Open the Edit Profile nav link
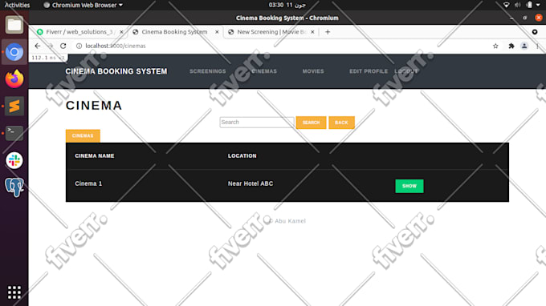The image size is (546, 306). tap(369, 71)
